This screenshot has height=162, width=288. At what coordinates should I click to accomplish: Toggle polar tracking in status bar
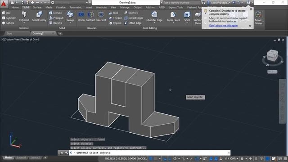coord(175,158)
